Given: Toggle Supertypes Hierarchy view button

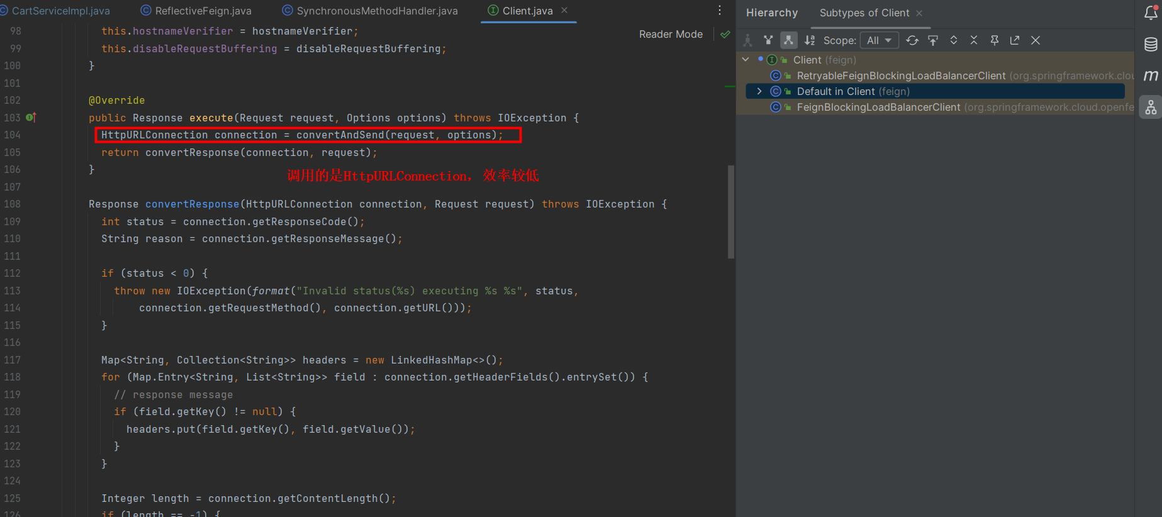Looking at the screenshot, I should pyautogui.click(x=768, y=40).
